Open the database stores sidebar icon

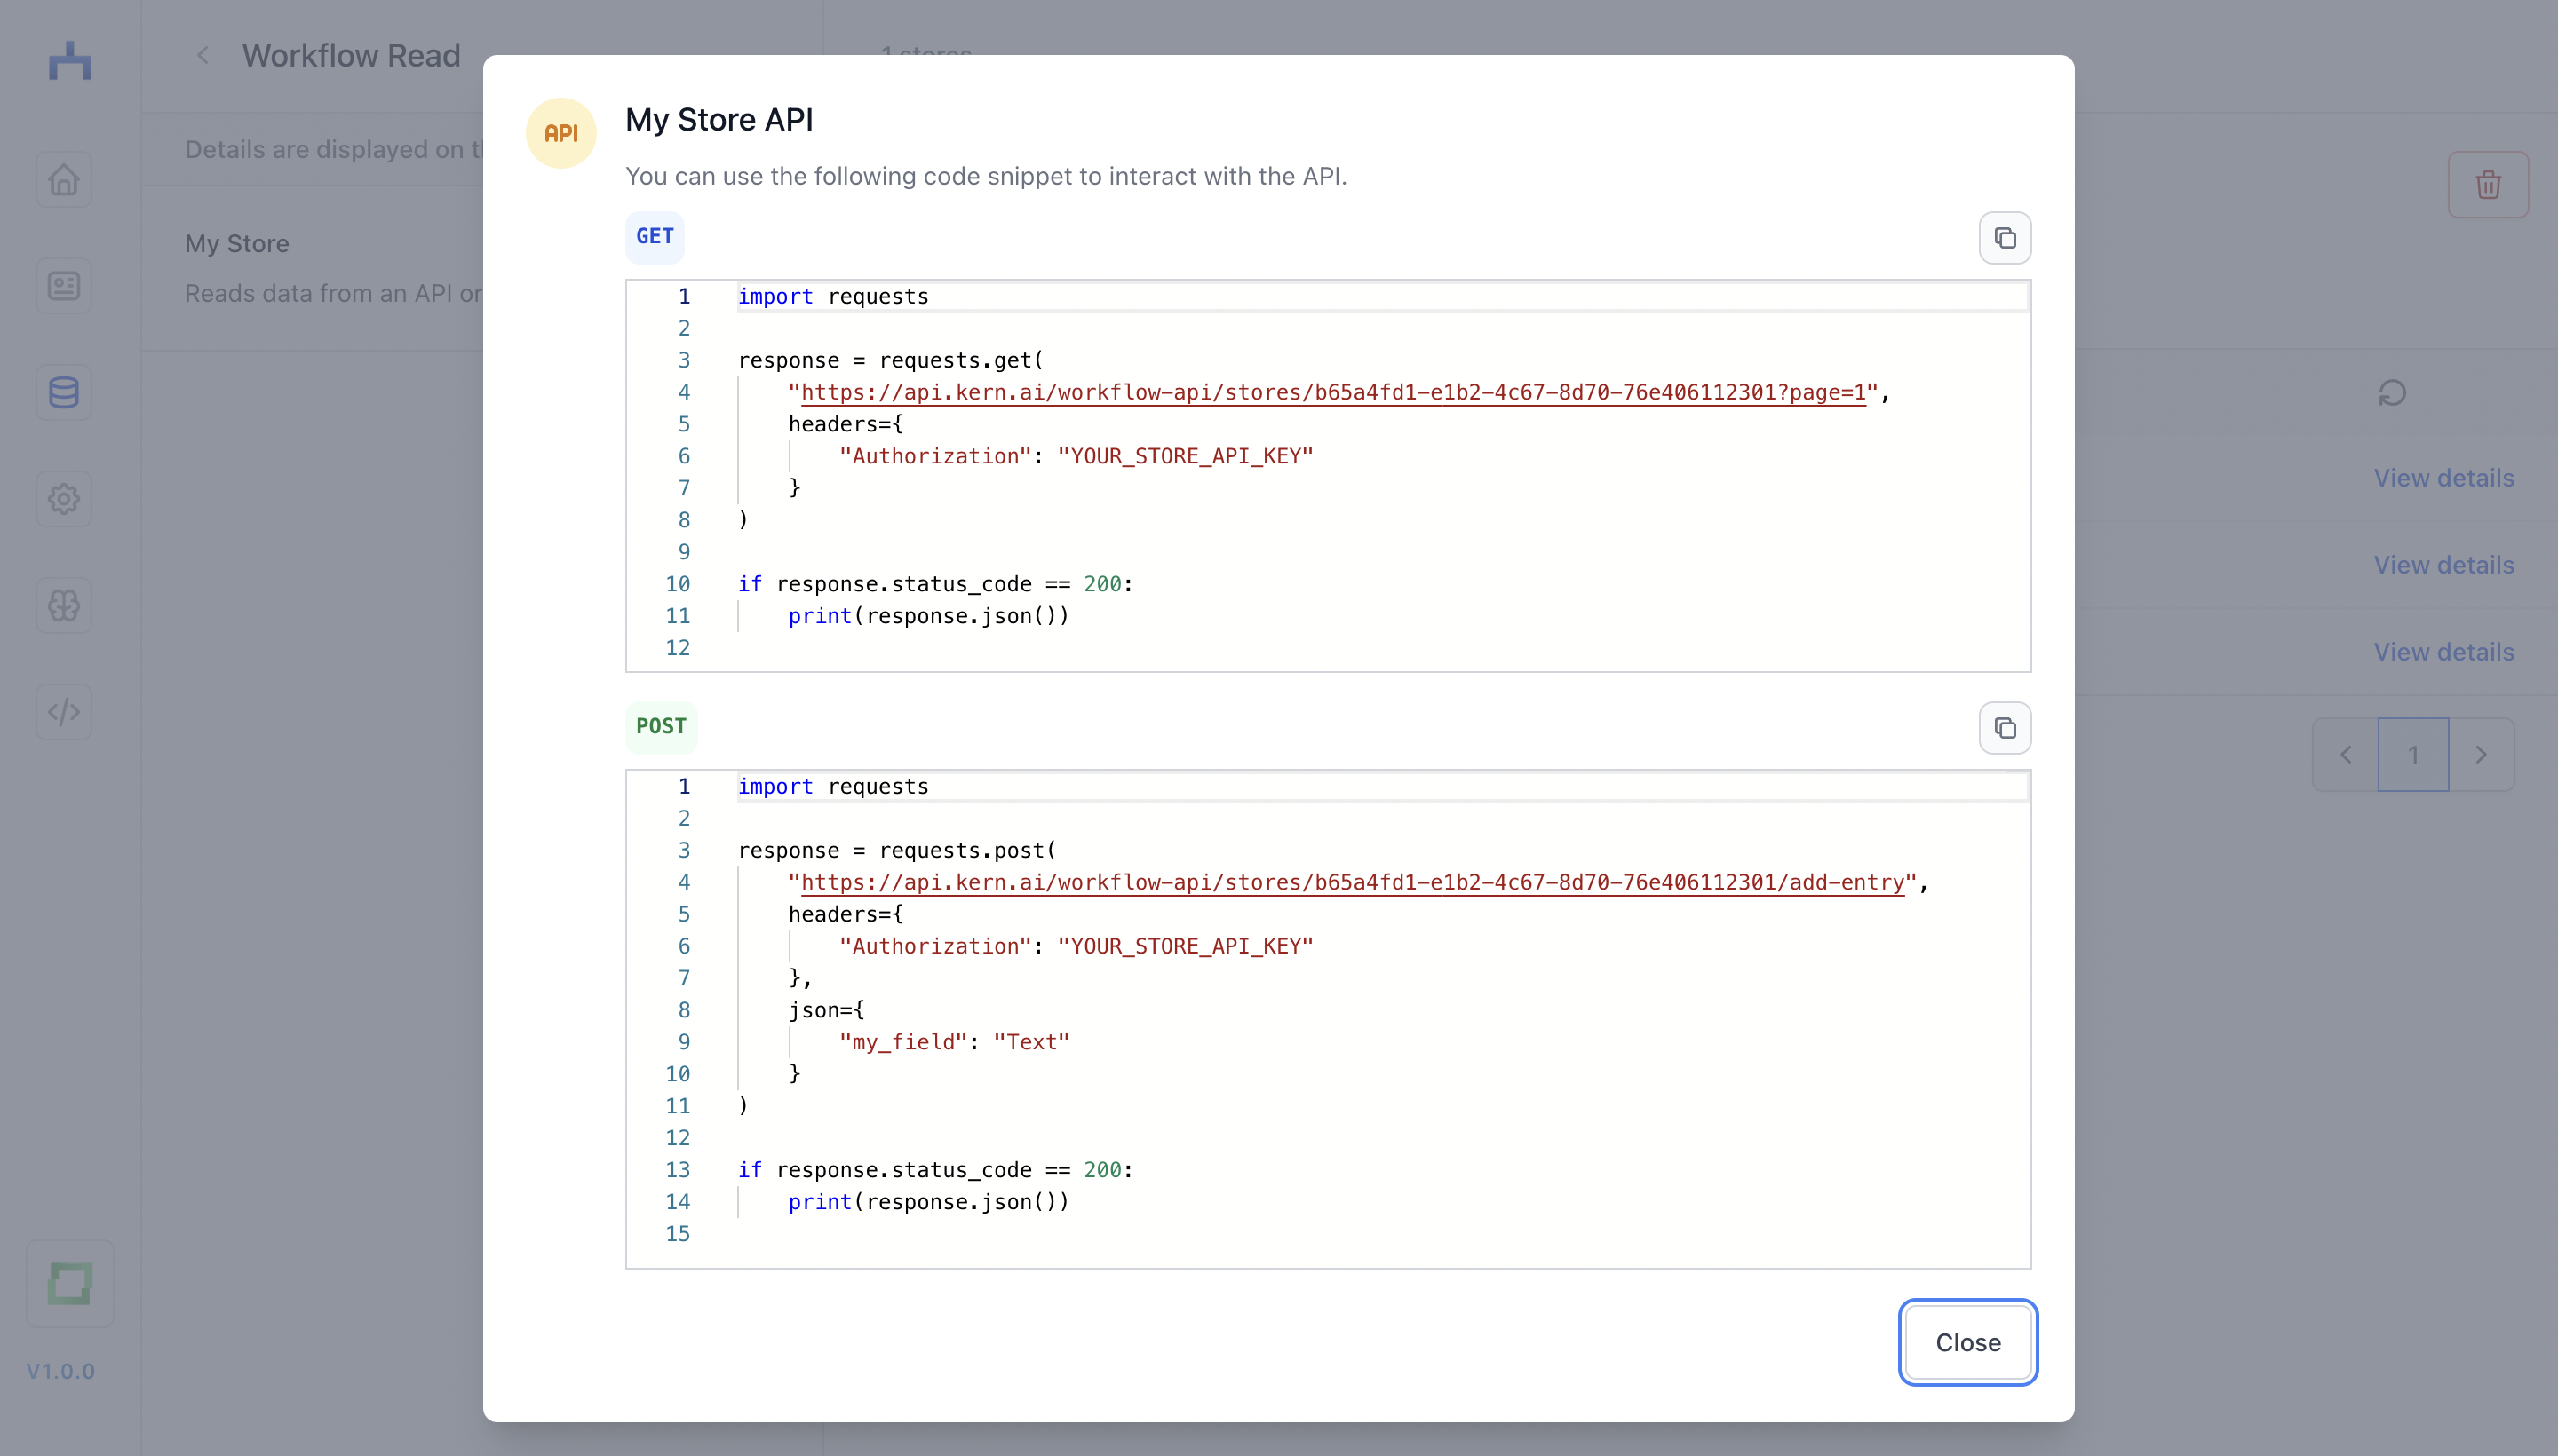tap(64, 392)
